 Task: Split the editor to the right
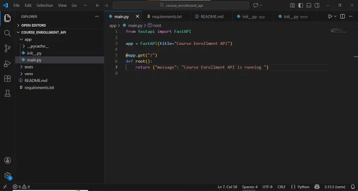(x=342, y=16)
